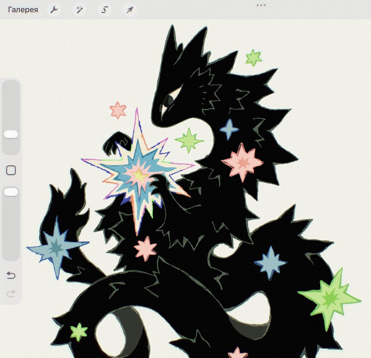The image size is (371, 358).
Task: Activate the Selection S-shaped tool
Action: (105, 10)
